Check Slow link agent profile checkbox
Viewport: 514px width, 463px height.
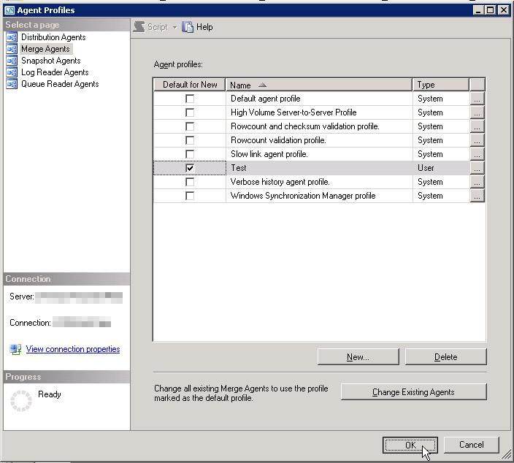point(190,154)
